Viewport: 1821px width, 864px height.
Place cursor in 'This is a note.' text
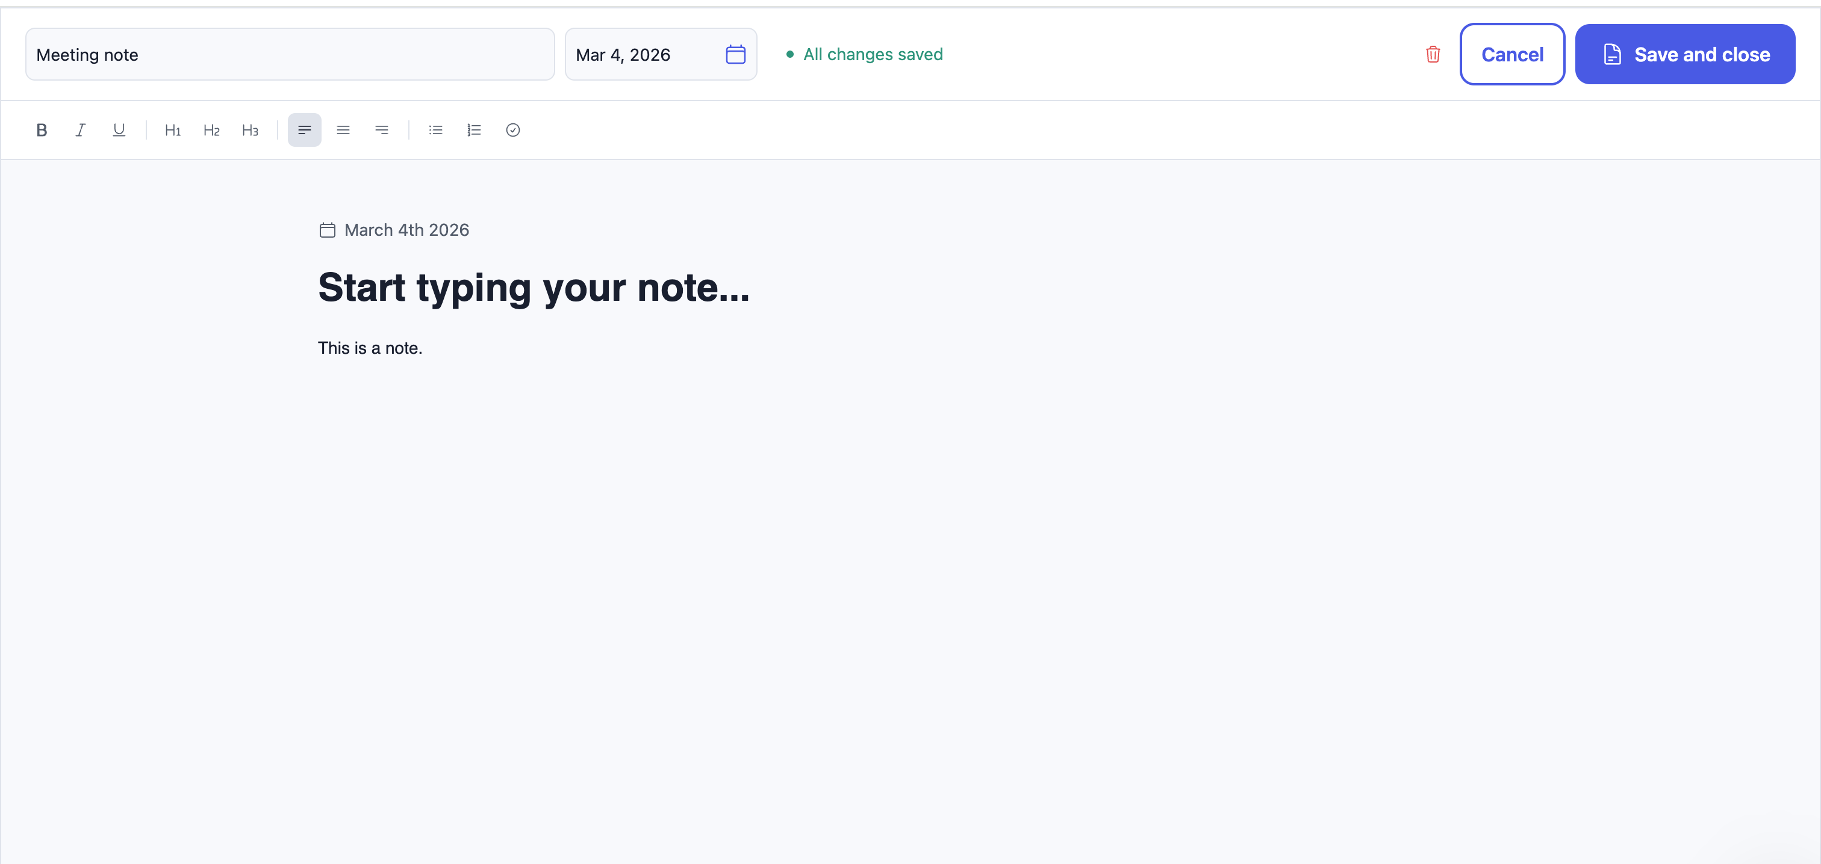(x=370, y=348)
